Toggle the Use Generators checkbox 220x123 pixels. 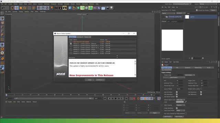tap(177, 94)
